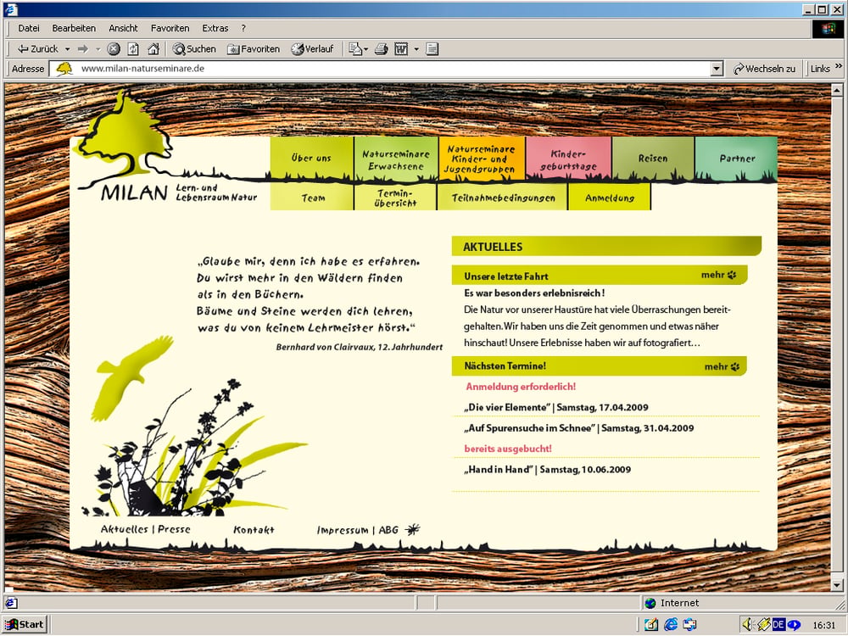
Task: Click the mail toolbar icon
Action: pos(354,49)
